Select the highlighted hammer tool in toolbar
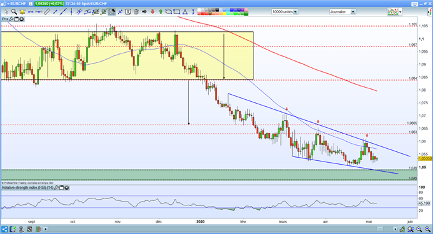The width and height of the screenshot is (433, 234). click(112, 12)
